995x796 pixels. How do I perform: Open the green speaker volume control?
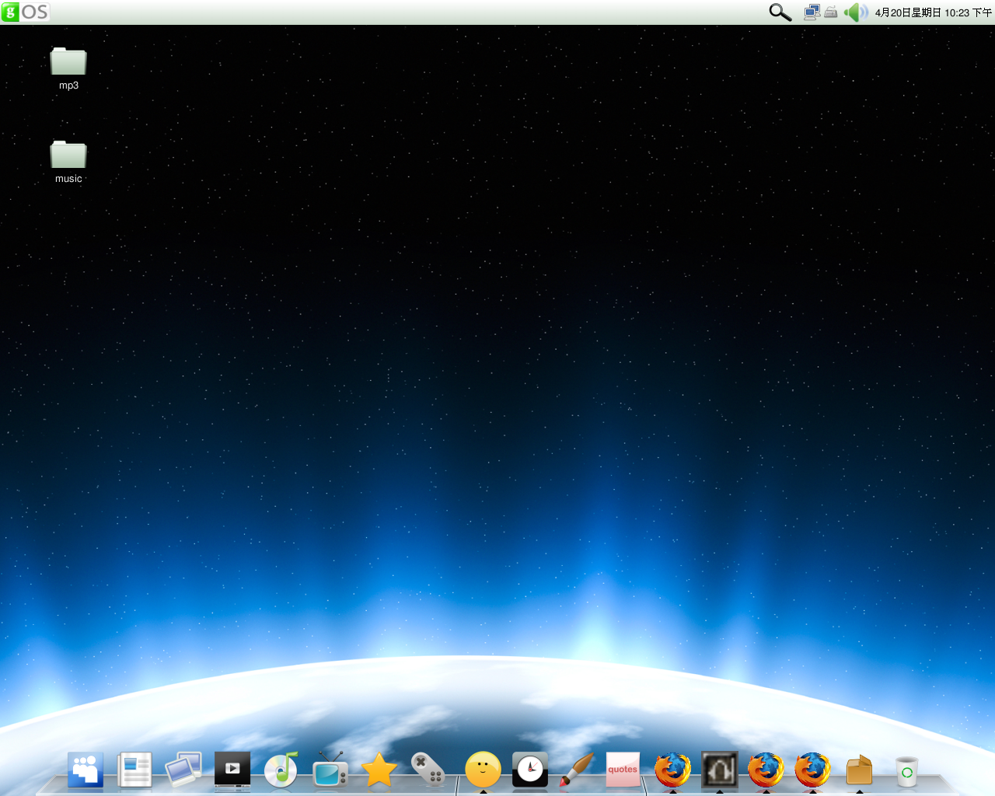tap(856, 12)
